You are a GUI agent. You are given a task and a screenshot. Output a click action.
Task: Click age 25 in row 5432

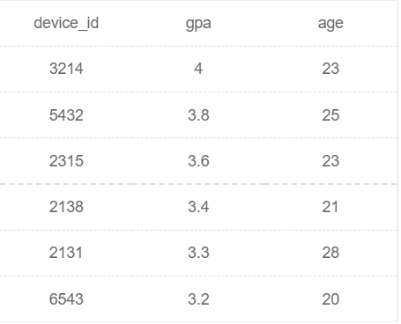click(330, 114)
